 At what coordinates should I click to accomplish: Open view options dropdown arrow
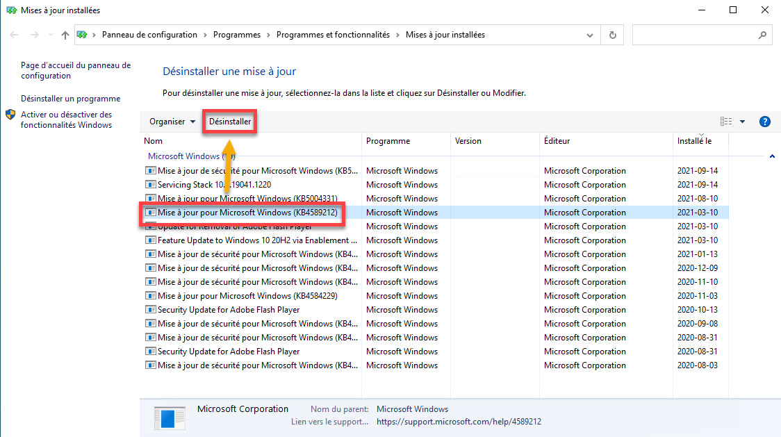coord(742,122)
